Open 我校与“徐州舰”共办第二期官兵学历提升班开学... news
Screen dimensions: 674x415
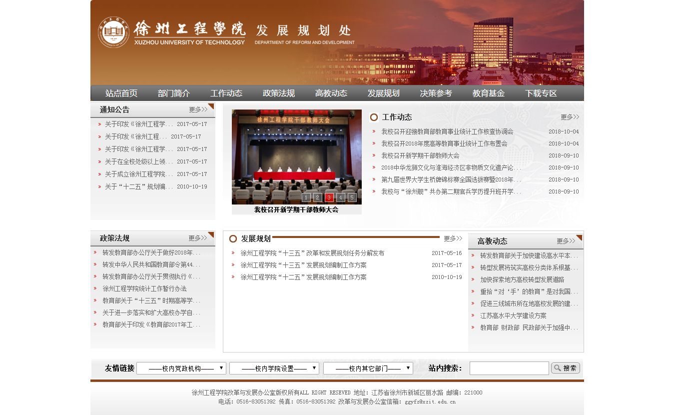tap(451, 191)
